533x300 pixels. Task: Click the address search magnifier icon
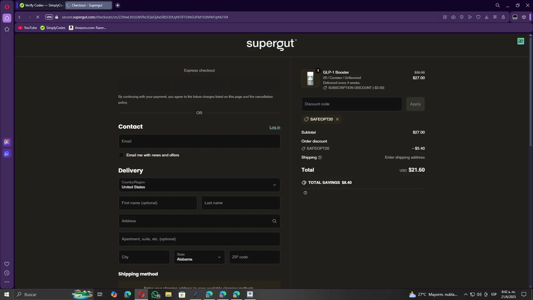(274, 221)
